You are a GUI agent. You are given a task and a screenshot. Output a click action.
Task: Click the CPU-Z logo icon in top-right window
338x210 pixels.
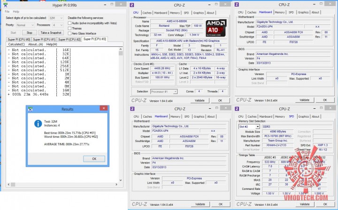pyautogui.click(x=237, y=5)
